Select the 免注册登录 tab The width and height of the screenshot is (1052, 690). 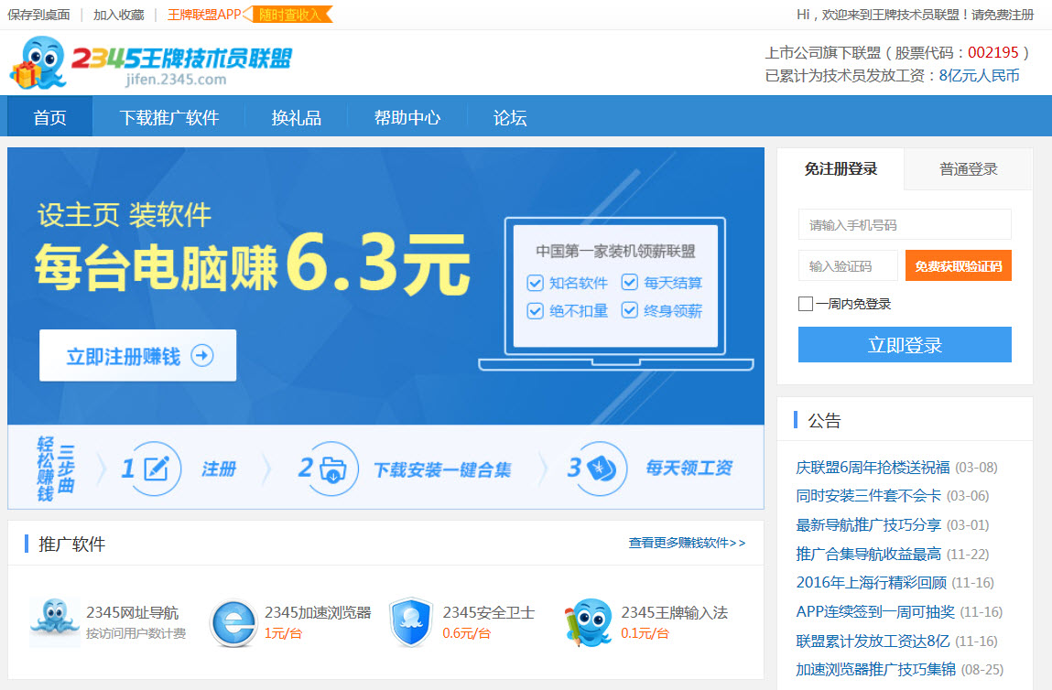(x=841, y=169)
